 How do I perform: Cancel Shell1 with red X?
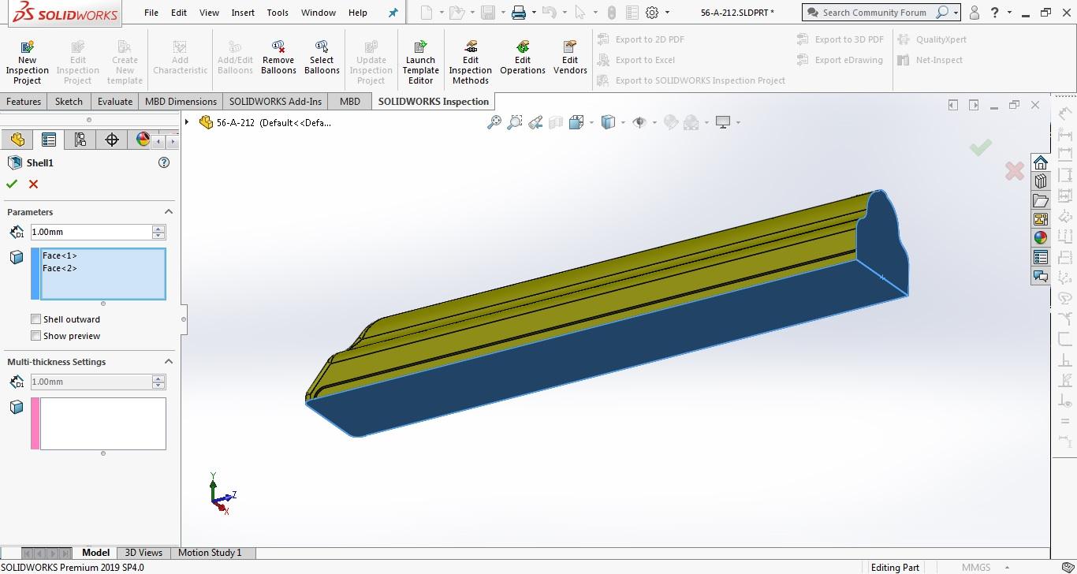point(33,184)
